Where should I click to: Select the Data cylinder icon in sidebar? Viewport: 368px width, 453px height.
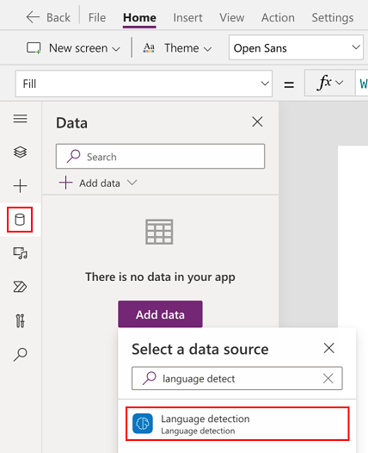click(x=20, y=220)
